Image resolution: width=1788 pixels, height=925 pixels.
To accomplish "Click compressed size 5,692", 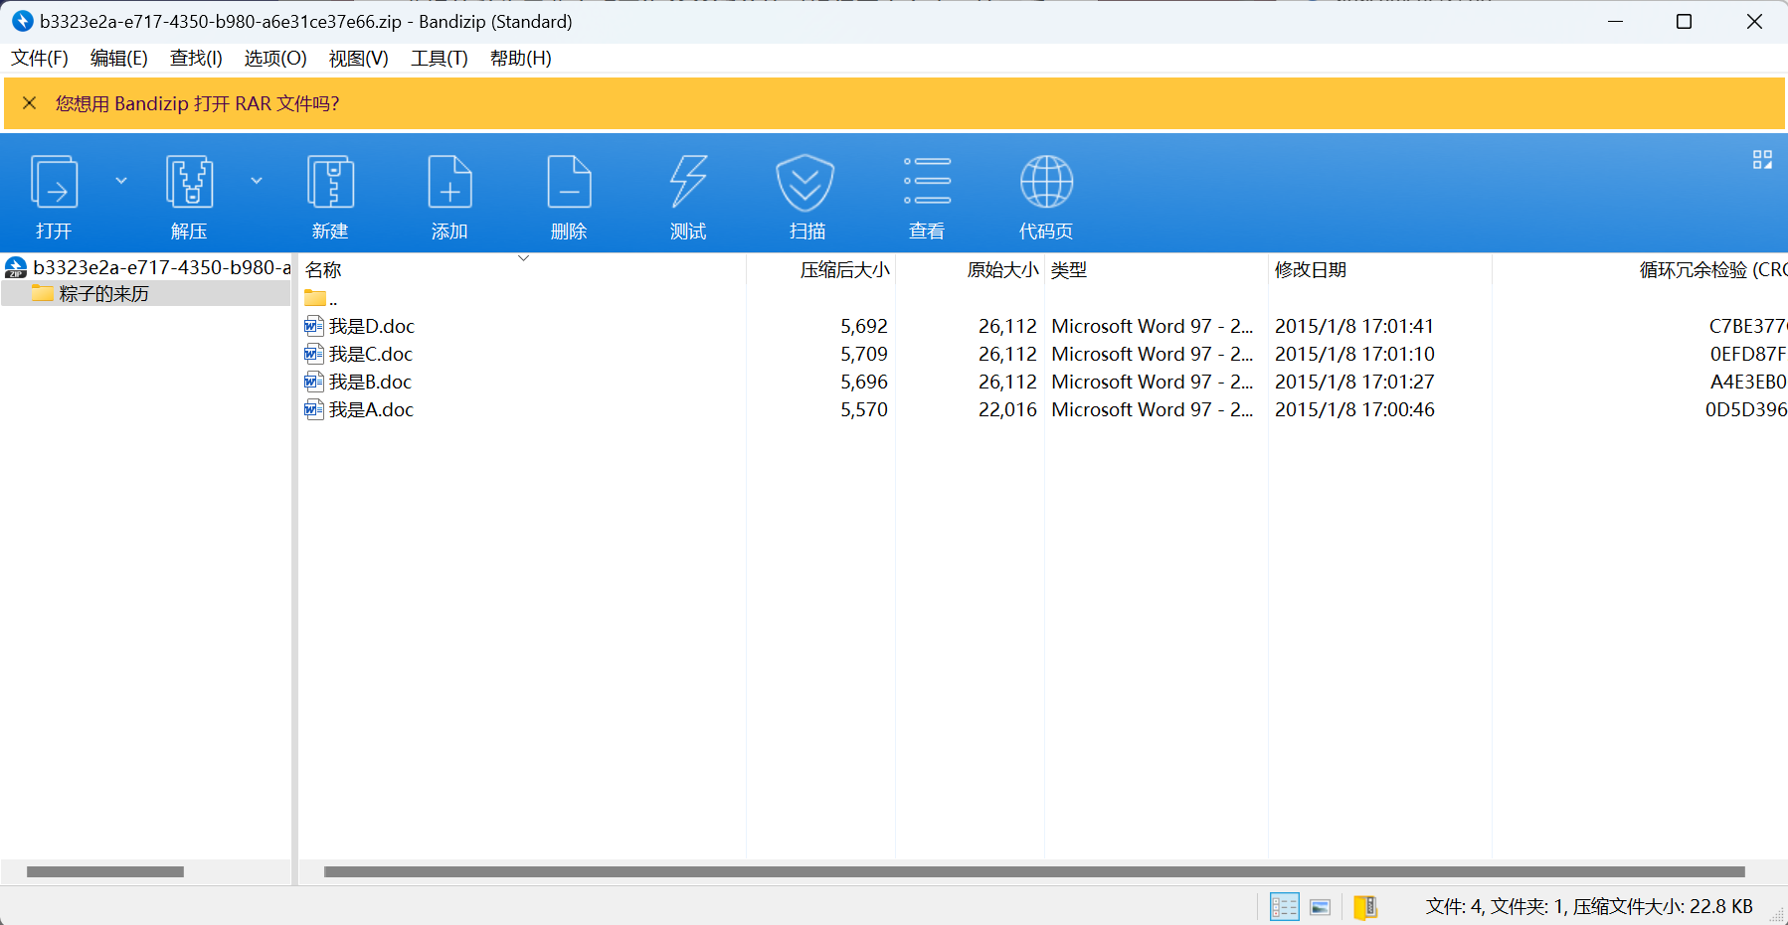I will pyautogui.click(x=864, y=326).
